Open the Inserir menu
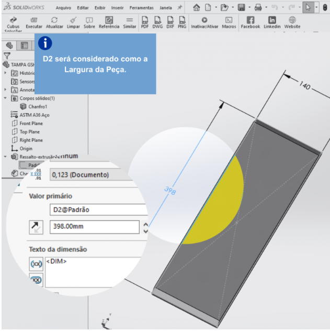The width and height of the screenshot is (330, 331). click(117, 8)
